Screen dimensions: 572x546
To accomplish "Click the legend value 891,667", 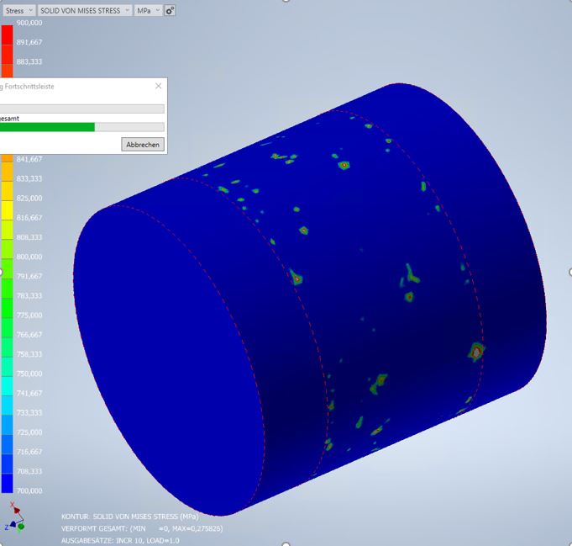I will point(29,42).
